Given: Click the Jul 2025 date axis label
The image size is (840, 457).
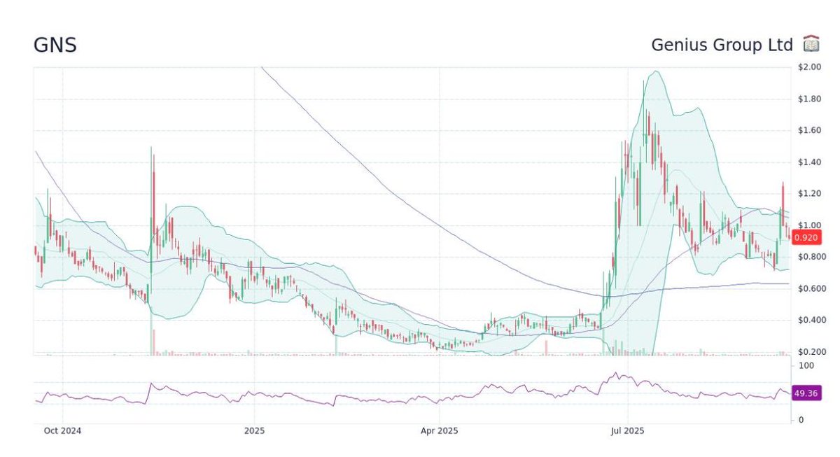Looking at the screenshot, I should click(628, 430).
